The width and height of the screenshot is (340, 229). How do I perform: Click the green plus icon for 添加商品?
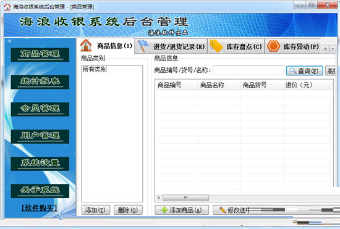click(164, 210)
